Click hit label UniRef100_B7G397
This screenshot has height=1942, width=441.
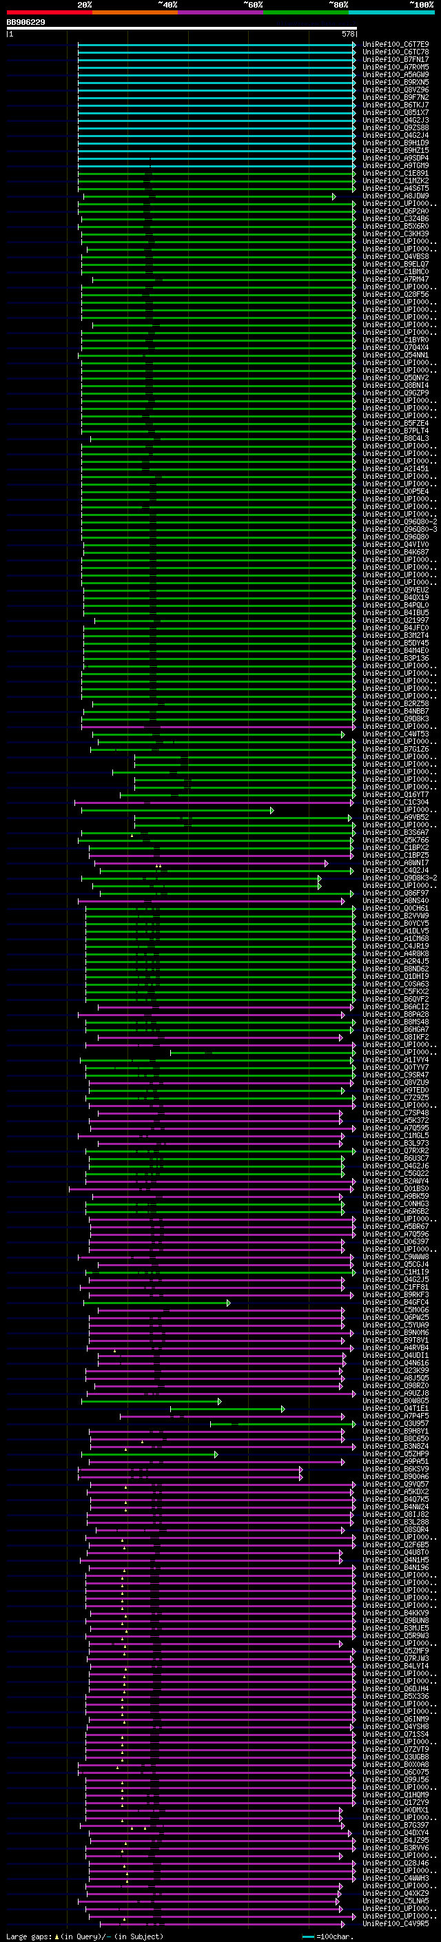396,1825
